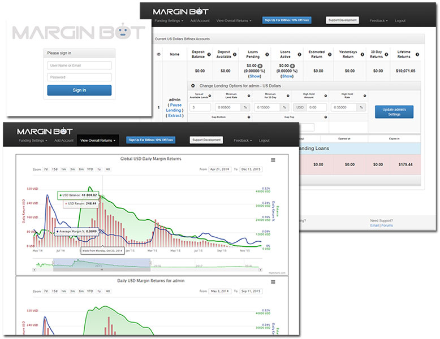The width and height of the screenshot is (440, 339).
Task: Open Funding Settings dropdown in dashboard window
Action: tap(169, 21)
